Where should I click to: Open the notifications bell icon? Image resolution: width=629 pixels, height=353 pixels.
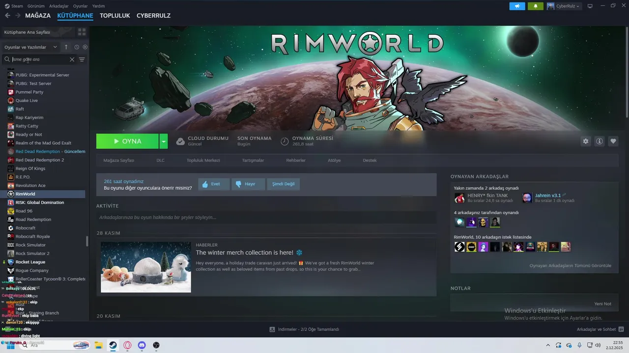[x=536, y=6]
